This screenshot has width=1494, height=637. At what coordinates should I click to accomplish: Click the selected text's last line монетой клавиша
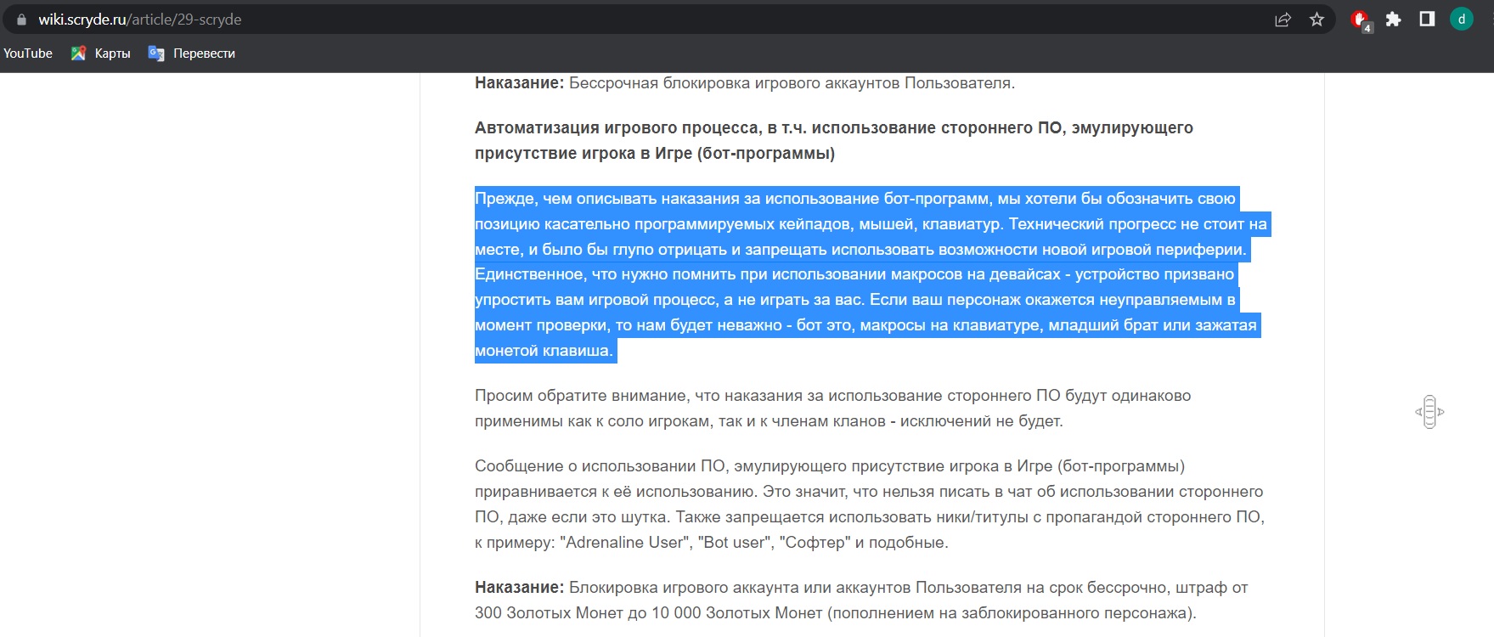tap(544, 351)
